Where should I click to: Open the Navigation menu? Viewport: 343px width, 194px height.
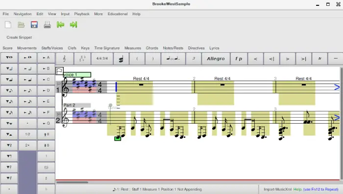coord(23,14)
